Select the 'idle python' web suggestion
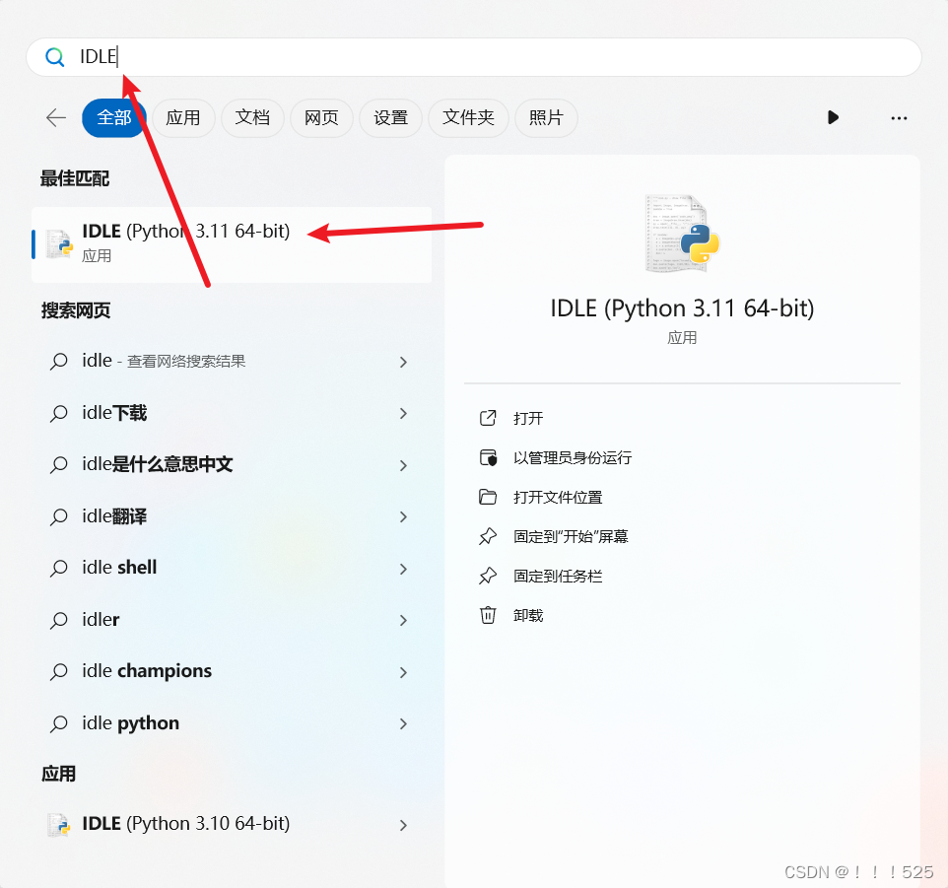The height and width of the screenshot is (888, 948). [x=232, y=723]
